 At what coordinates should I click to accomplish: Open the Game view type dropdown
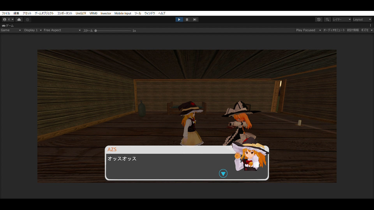click(x=11, y=30)
